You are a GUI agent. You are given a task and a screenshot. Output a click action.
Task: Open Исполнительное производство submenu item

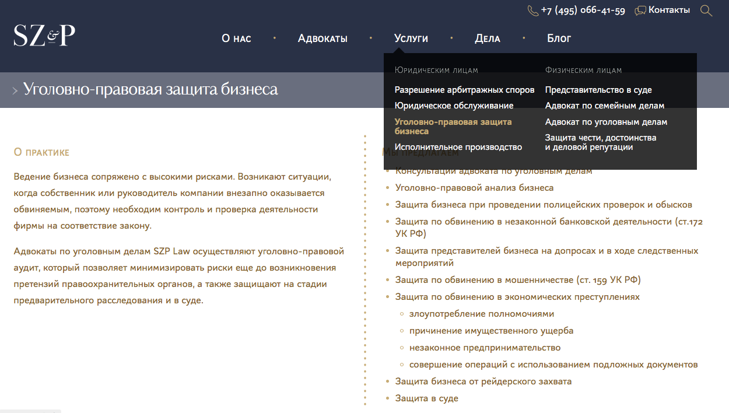point(458,147)
